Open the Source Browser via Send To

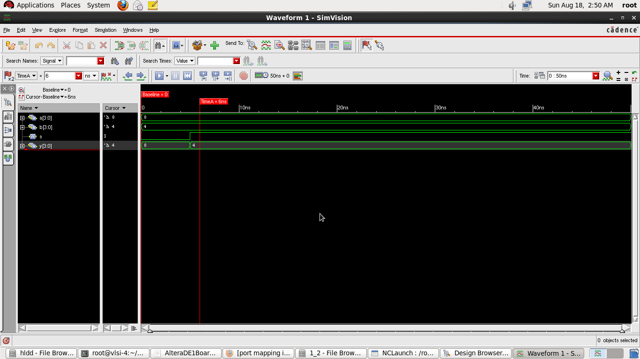(x=280, y=45)
